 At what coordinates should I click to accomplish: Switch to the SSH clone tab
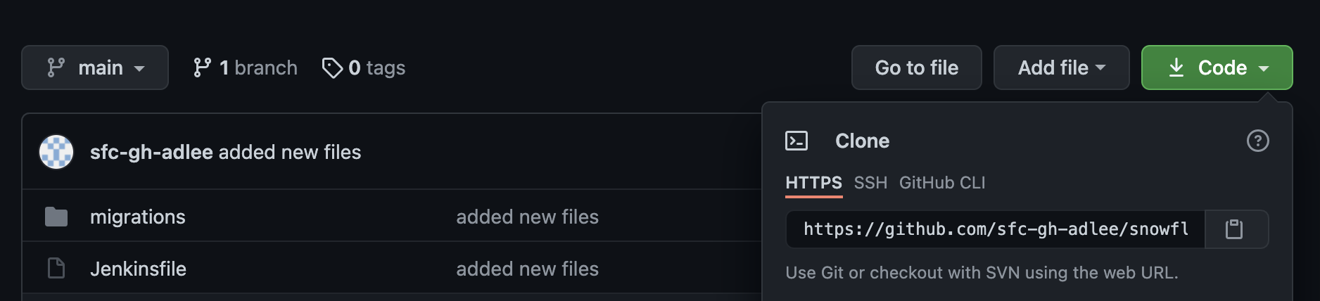[870, 183]
